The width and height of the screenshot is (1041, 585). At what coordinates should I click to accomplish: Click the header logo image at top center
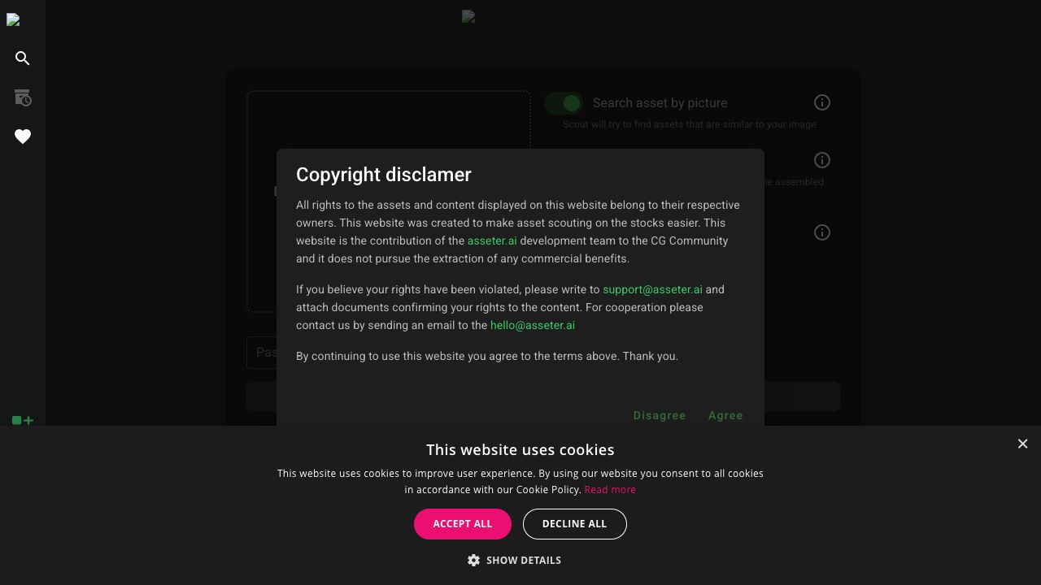(x=468, y=16)
